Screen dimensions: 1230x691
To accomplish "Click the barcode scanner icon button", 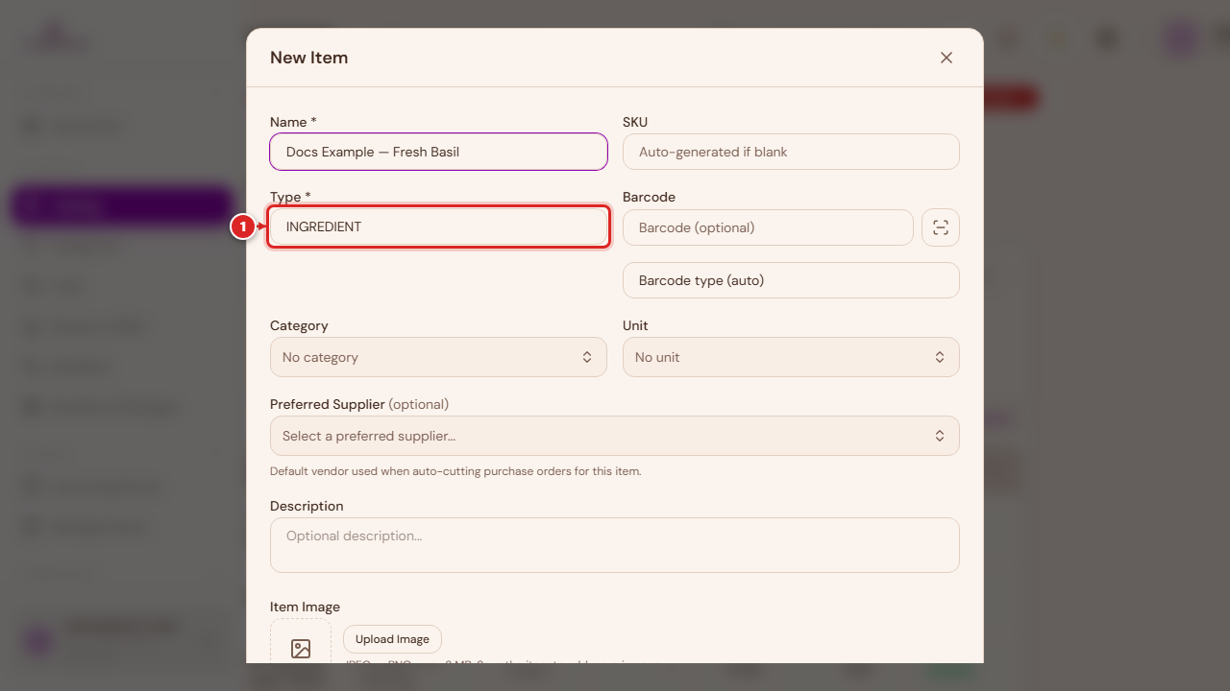I will tap(940, 227).
